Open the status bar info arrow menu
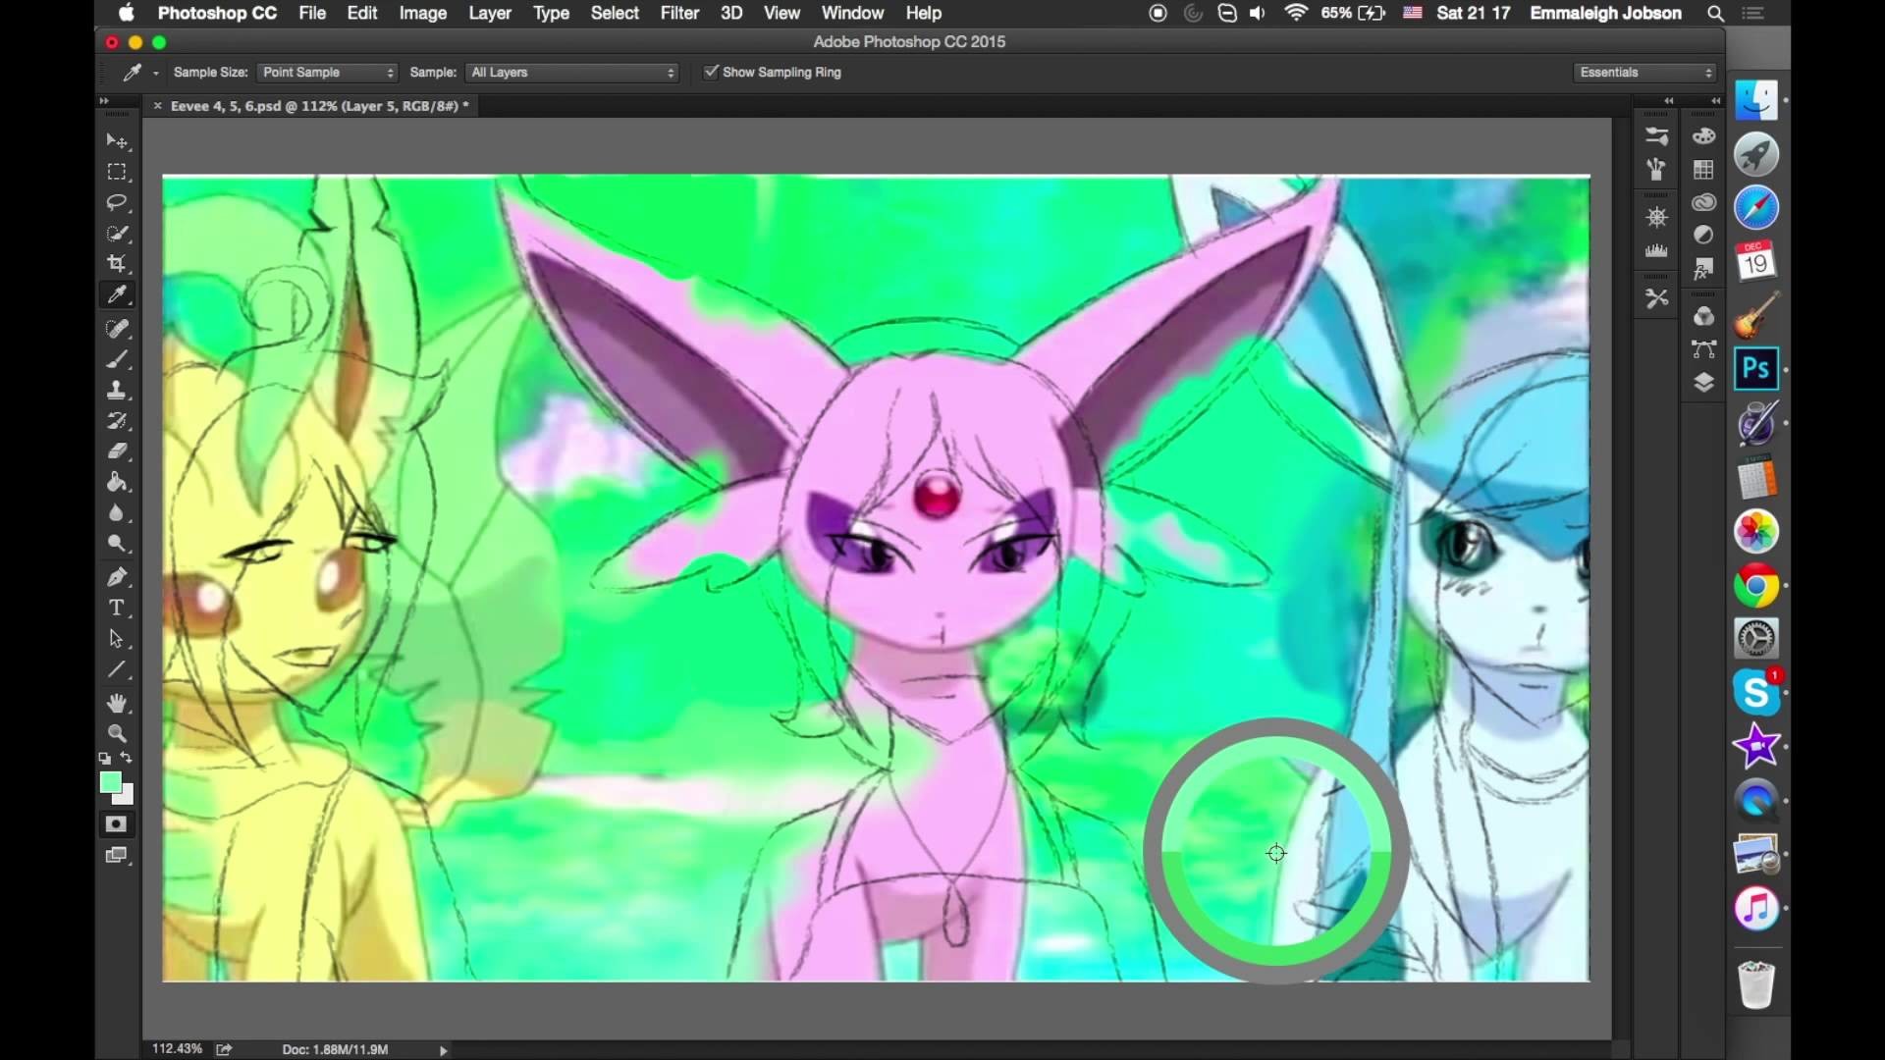1885x1060 pixels. pos(443,1050)
